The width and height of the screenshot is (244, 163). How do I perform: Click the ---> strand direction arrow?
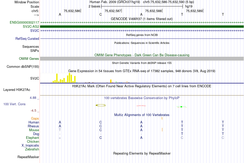pyautogui.click(x=36, y=15)
